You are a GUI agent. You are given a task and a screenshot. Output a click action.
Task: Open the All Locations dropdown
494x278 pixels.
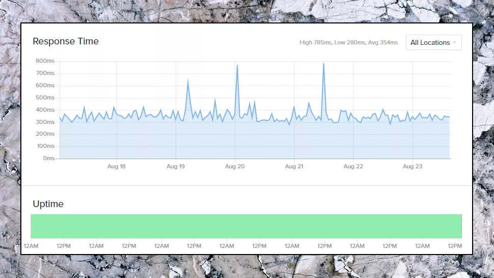433,43
